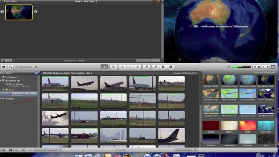Image resolution: width=279 pixels, height=157 pixels.
Task: Mark selection as favorite with filled star
Action: pos(122,67)
